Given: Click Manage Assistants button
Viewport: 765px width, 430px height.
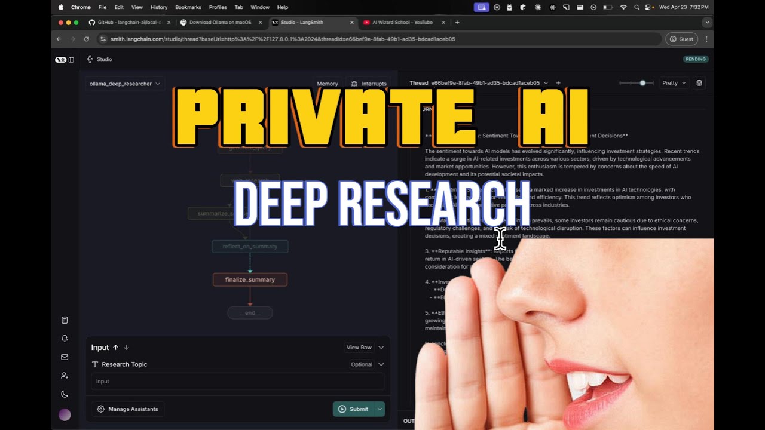Looking at the screenshot, I should 127,409.
